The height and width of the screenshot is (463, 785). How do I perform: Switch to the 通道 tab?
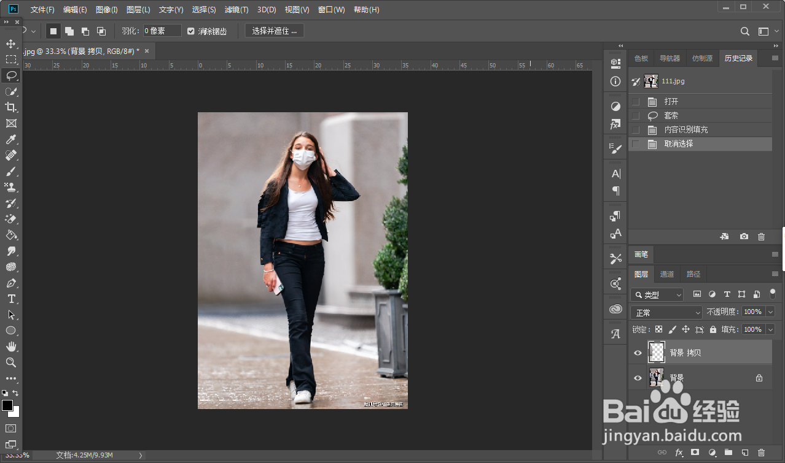click(x=667, y=274)
